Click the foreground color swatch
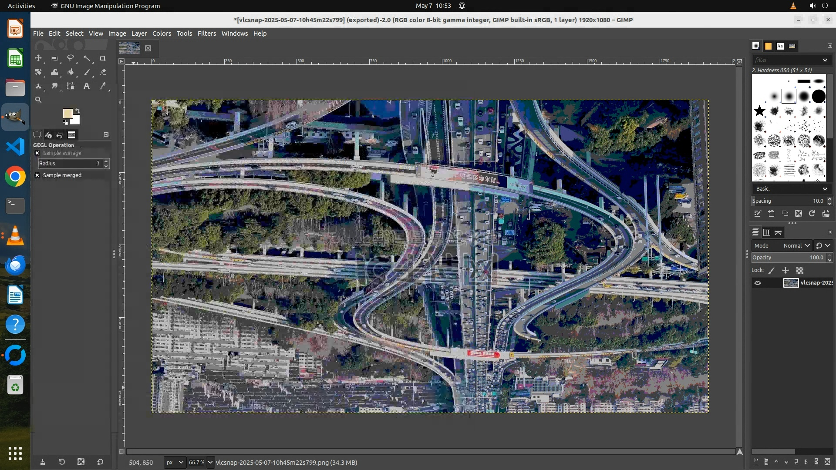This screenshot has height=470, width=836. pos(67,113)
